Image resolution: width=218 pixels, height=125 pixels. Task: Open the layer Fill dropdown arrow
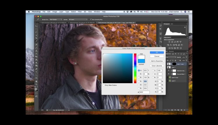[186, 60]
